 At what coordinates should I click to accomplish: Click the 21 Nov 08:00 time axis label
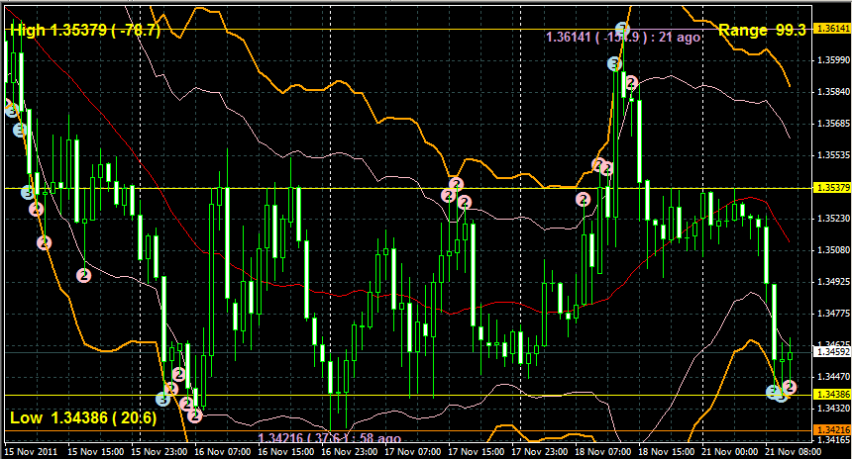click(x=794, y=450)
